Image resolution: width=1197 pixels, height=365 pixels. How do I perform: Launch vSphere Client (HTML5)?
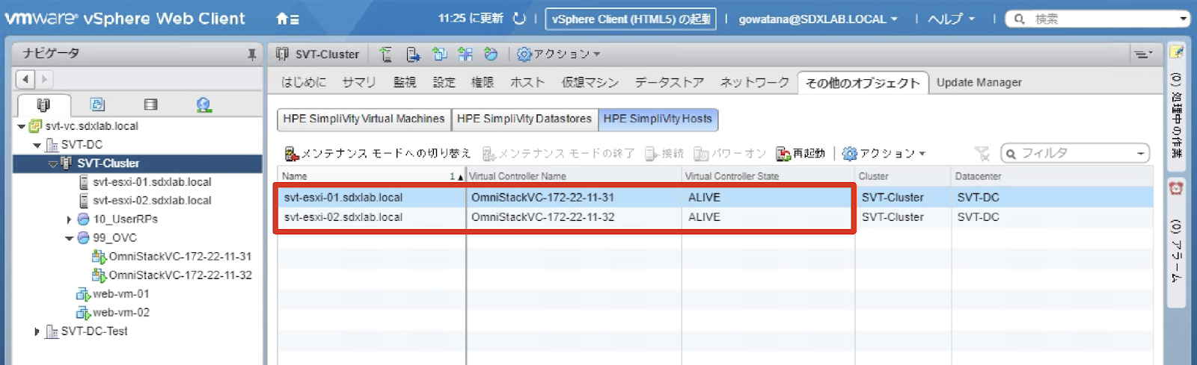coord(631,19)
